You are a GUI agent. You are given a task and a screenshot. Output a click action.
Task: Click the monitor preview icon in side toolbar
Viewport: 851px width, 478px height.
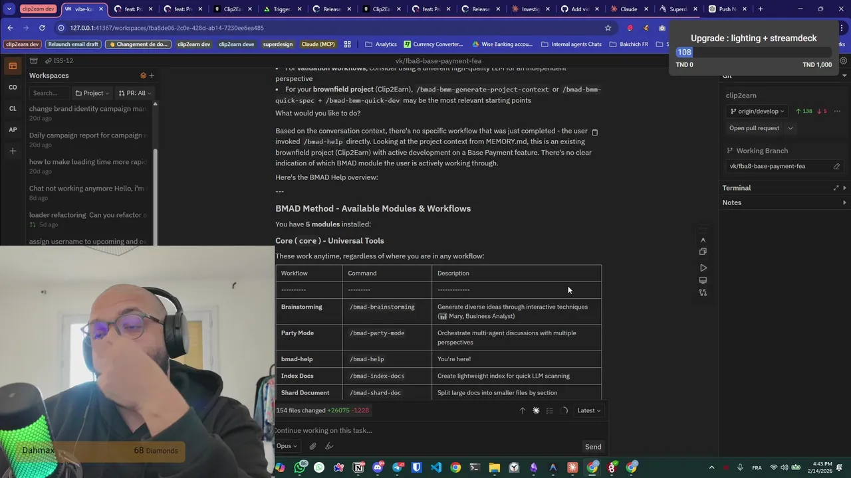(x=703, y=280)
